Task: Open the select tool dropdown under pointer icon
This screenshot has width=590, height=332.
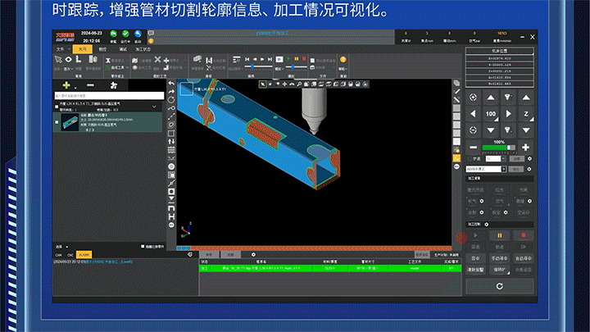Action: click(x=58, y=69)
